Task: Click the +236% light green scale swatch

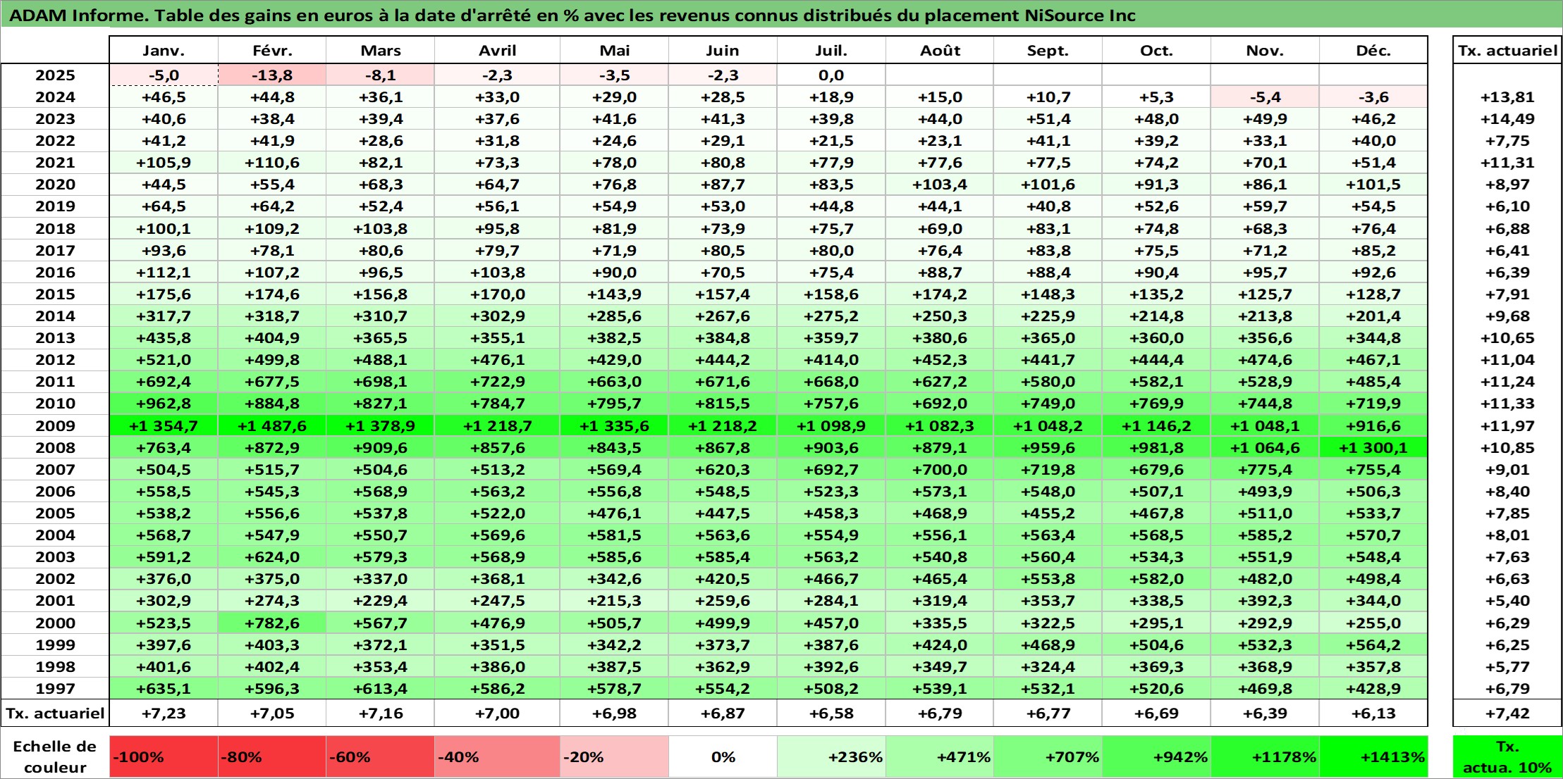Action: point(831,756)
